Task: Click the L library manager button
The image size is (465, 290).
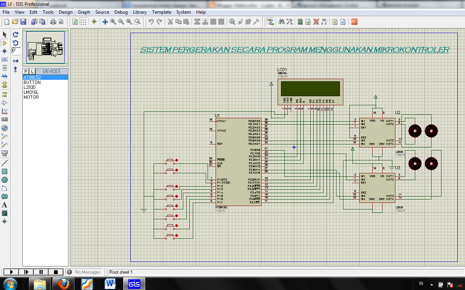Action: [32, 71]
